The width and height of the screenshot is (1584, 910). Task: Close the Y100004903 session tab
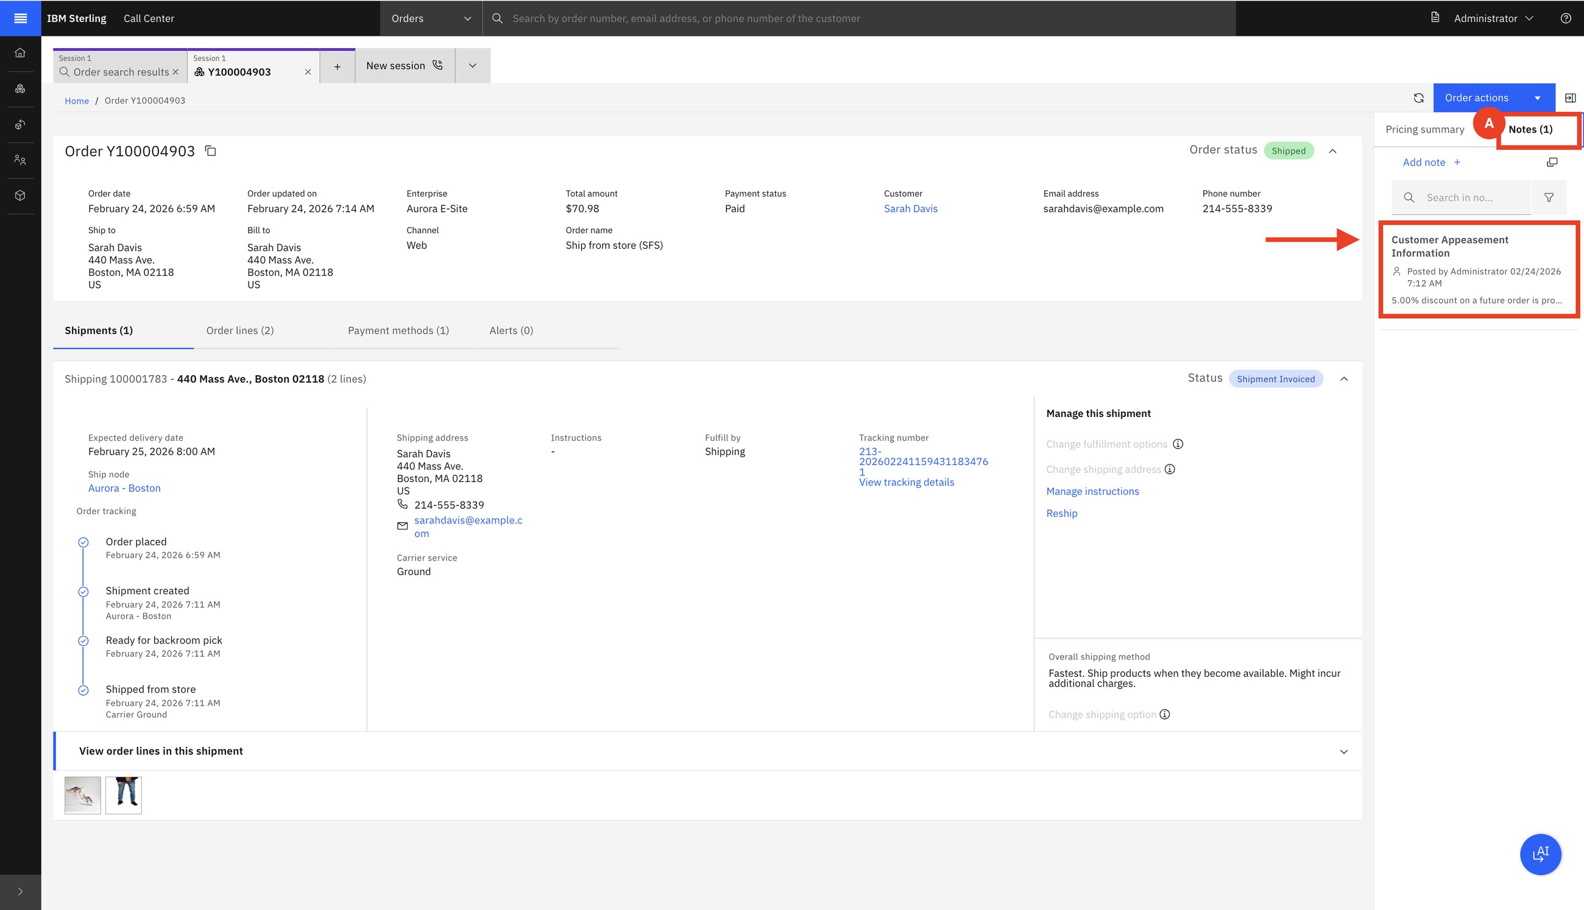308,72
